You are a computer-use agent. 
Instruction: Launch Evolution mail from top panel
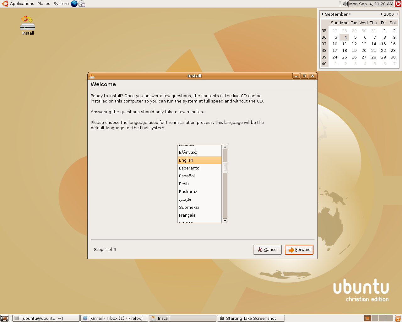tap(82, 4)
